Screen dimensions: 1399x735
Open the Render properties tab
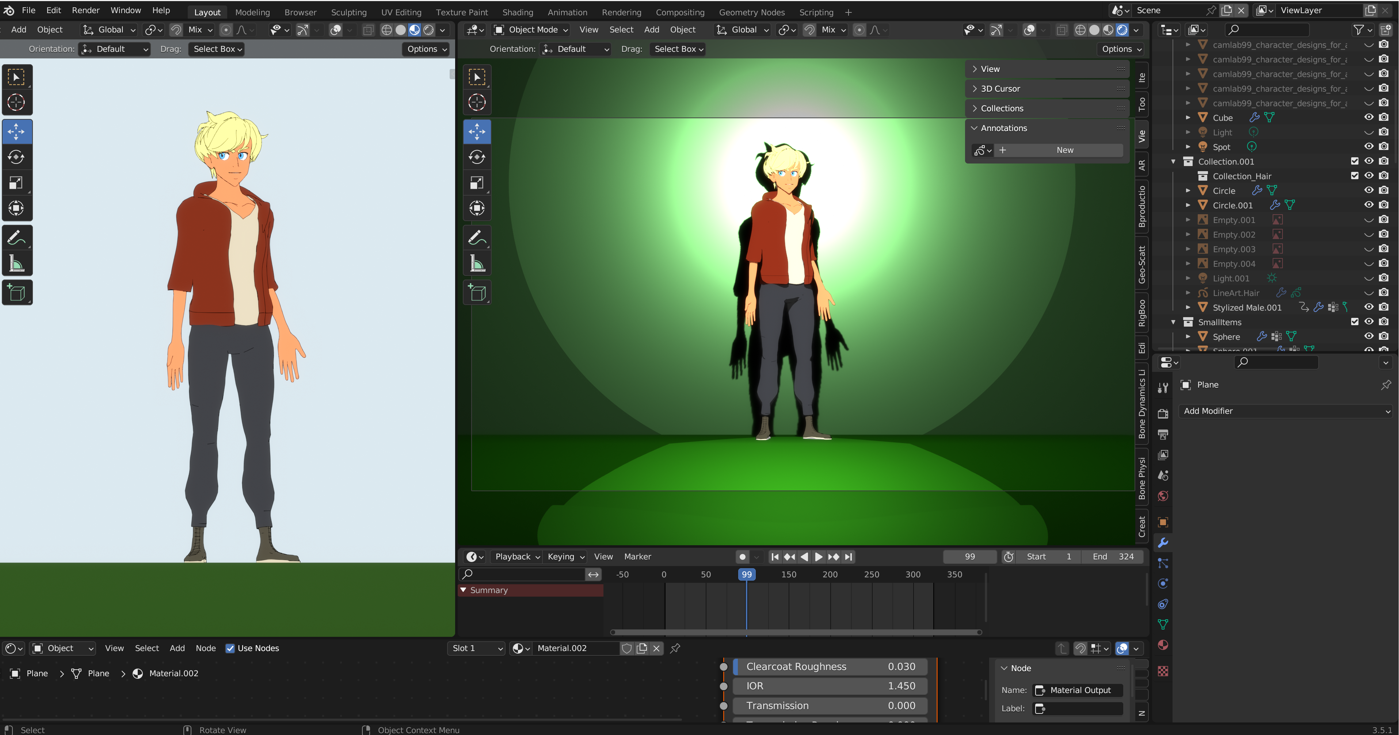point(1163,414)
